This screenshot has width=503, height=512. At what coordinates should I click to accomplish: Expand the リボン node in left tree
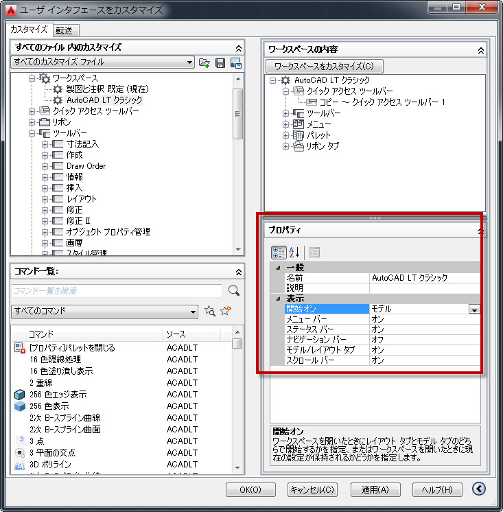[x=32, y=122]
